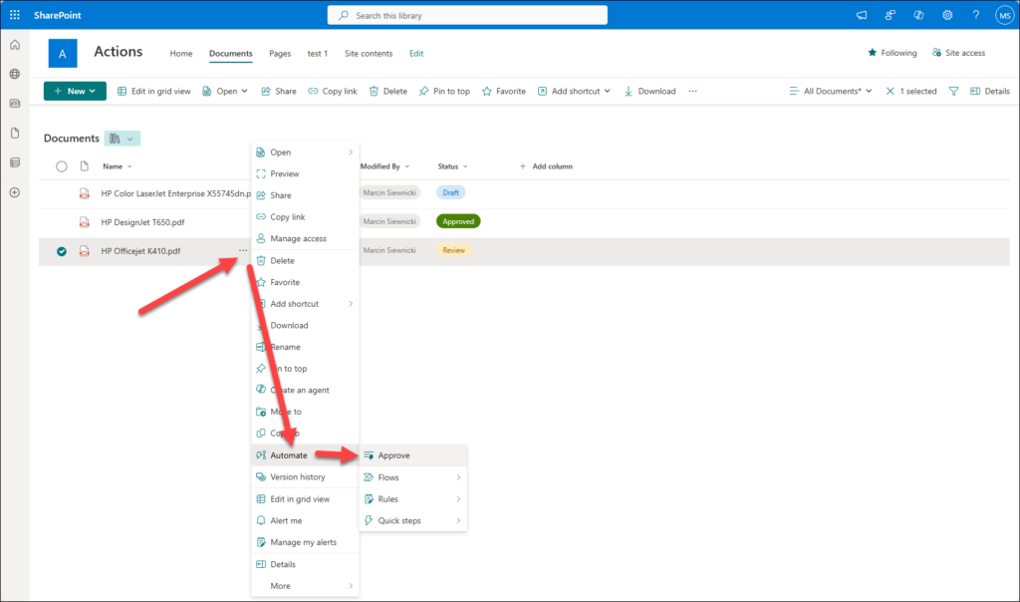Click the Actions site logo tile
This screenshot has width=1020, height=602.
tap(63, 54)
